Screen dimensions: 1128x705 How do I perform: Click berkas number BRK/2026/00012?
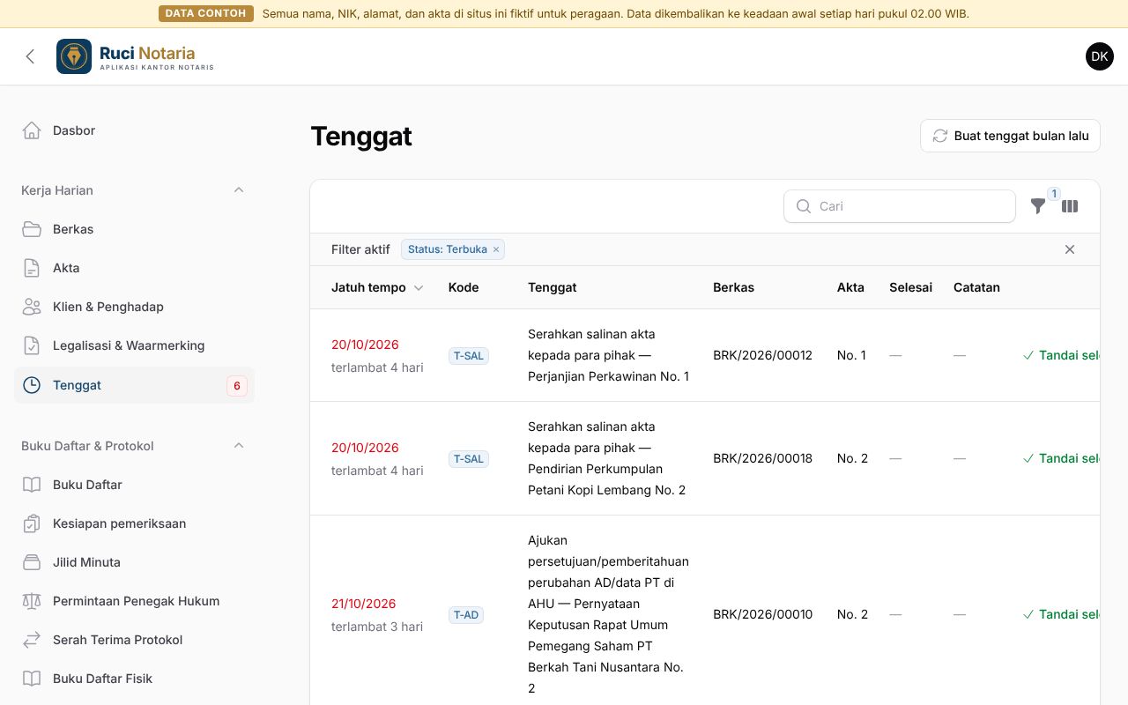tap(762, 355)
